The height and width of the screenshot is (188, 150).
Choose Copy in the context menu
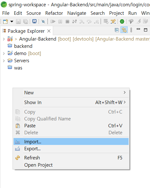(x=71, y=112)
